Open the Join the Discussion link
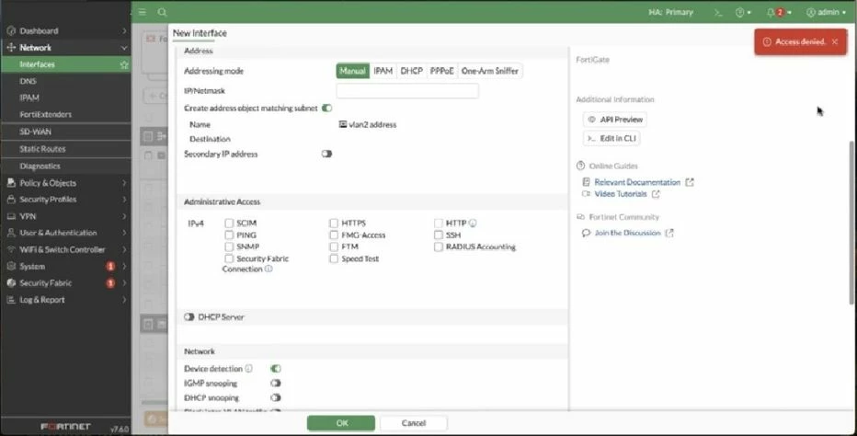The height and width of the screenshot is (436, 857). (x=627, y=233)
